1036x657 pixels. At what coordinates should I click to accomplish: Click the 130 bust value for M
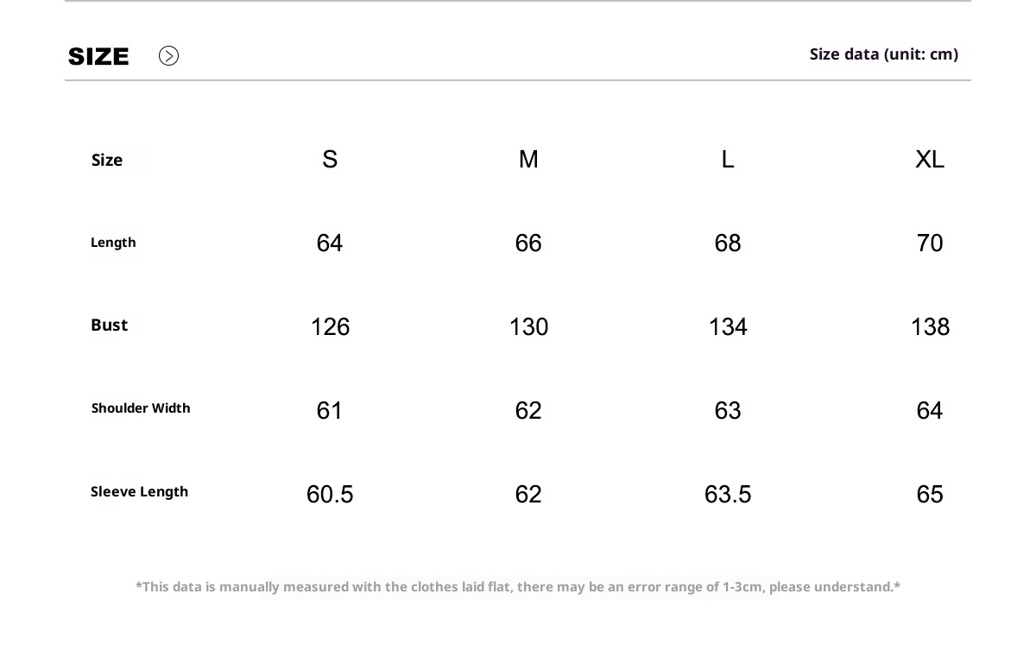coord(528,327)
